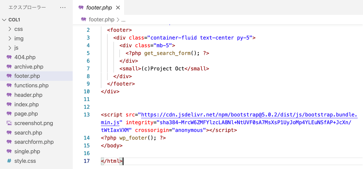This screenshot has height=169, width=363.
Task: Click the closing footer tag on line 9
Action: point(121,84)
